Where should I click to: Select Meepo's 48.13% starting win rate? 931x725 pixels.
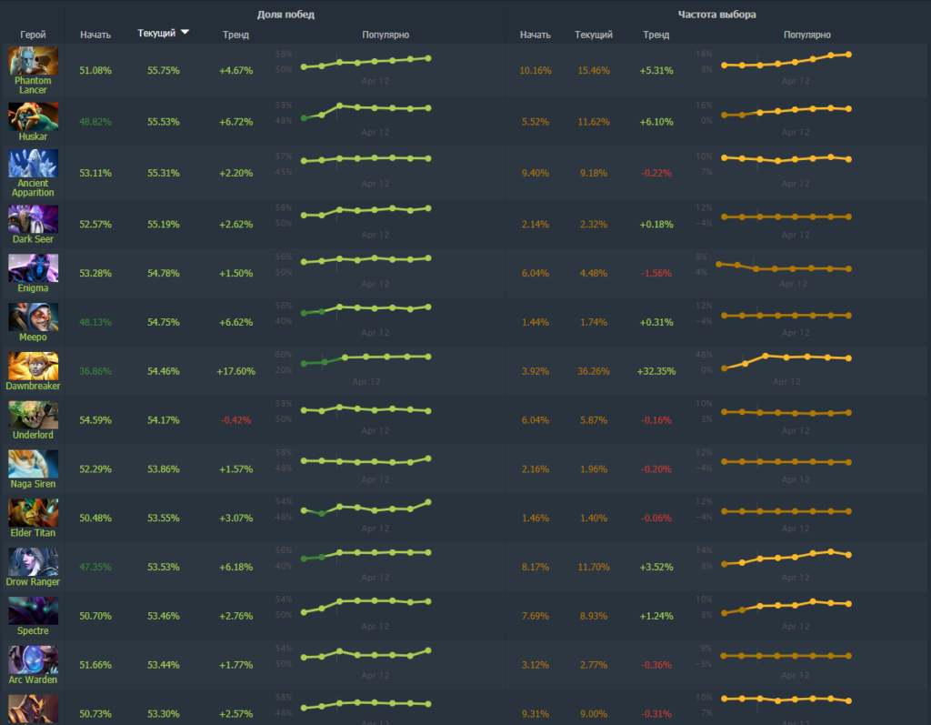coord(95,321)
